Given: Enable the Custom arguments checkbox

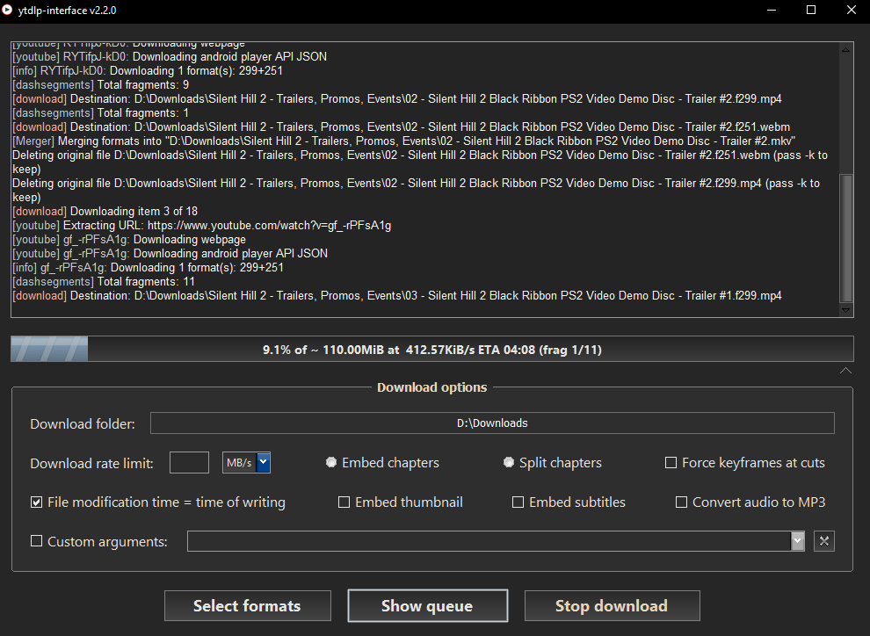Looking at the screenshot, I should click(36, 541).
